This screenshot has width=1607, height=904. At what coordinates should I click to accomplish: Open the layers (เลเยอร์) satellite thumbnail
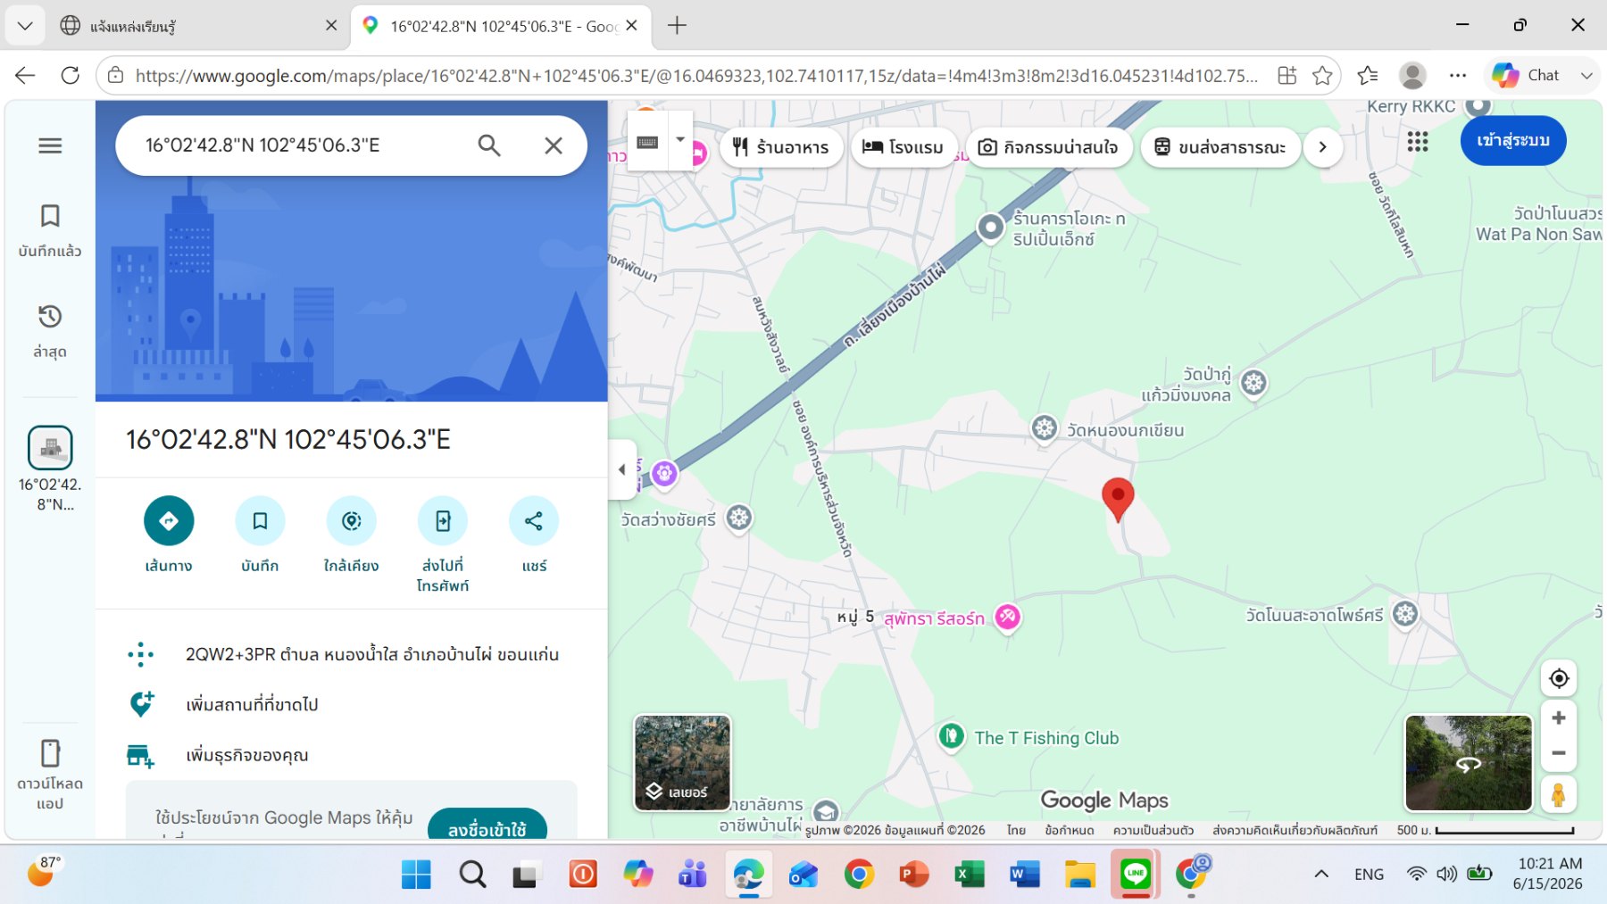point(683,763)
